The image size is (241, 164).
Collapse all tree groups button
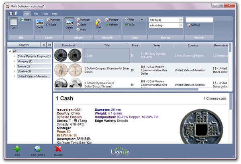49,45
